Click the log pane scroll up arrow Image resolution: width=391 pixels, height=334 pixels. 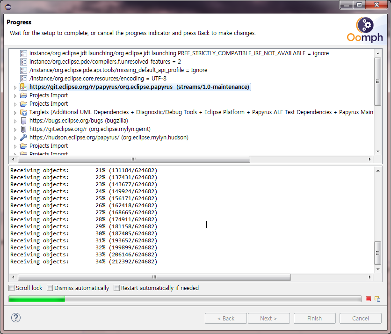378,171
